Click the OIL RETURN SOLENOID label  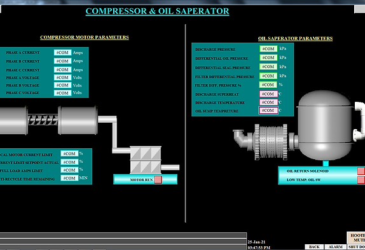coord(308,171)
